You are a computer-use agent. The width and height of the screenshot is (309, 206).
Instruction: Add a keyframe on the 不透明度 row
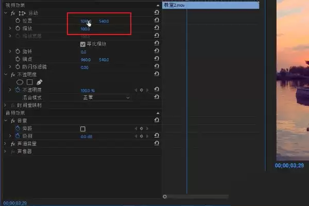(141, 90)
